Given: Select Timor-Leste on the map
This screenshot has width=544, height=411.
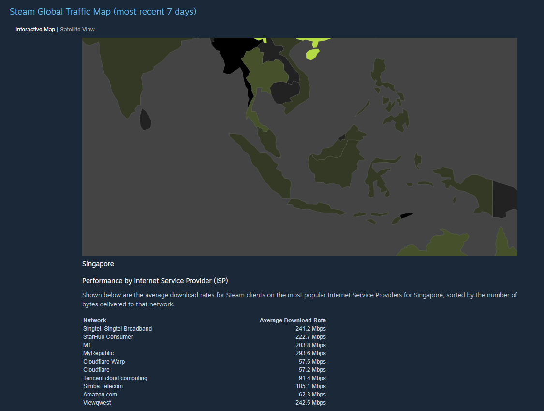Looking at the screenshot, I should point(406,215).
